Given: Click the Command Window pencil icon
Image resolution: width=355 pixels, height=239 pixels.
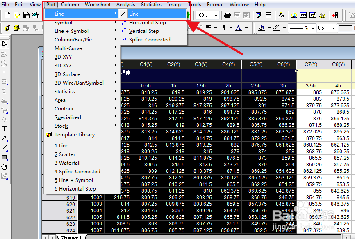Looking at the screenshot, I should [313, 15].
